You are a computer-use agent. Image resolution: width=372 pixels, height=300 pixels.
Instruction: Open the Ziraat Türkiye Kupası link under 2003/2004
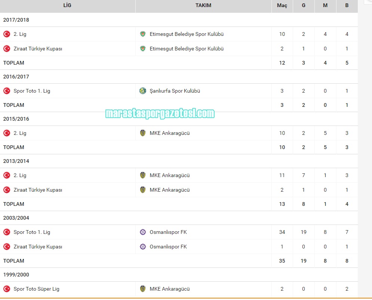point(38,247)
